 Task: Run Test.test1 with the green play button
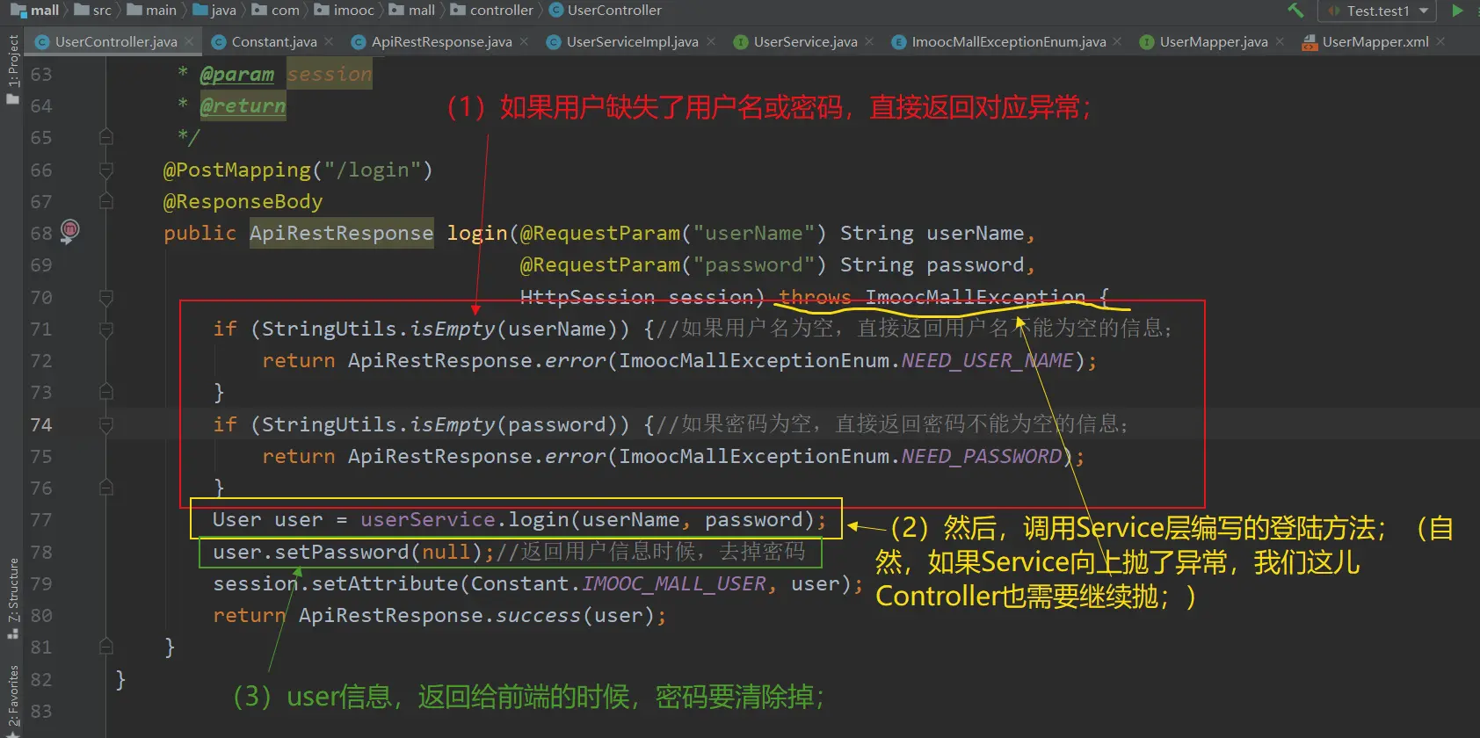pyautogui.click(x=1457, y=11)
